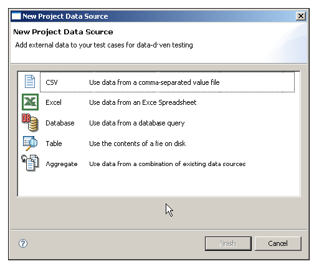The height and width of the screenshot is (264, 314).
Task: Cancel the new data source wizard
Action: (x=278, y=243)
